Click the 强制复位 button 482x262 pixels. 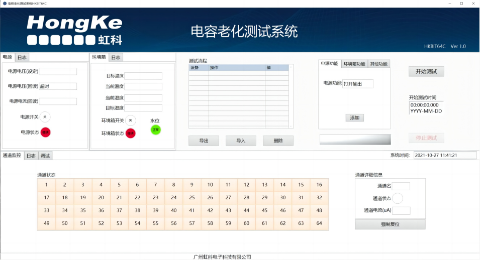[391, 224]
